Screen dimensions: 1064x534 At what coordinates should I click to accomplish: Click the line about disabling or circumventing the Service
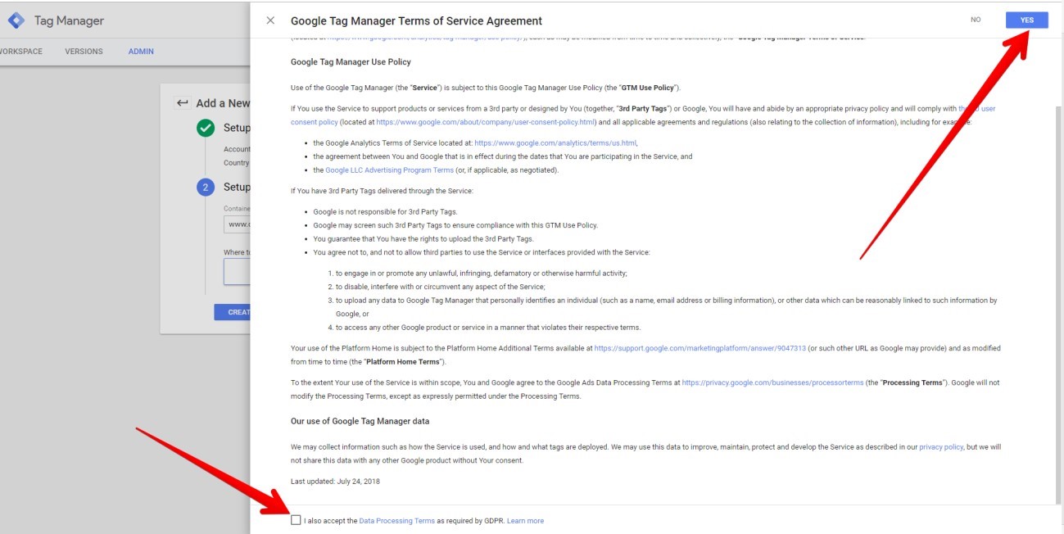[x=440, y=287]
